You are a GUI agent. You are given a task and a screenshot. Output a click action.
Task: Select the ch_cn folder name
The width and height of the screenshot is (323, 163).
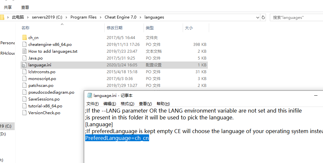[33, 37]
